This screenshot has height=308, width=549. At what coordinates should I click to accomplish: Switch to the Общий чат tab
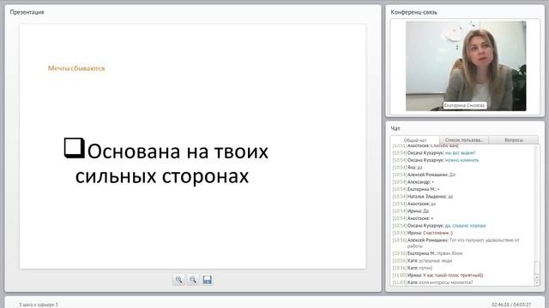[x=415, y=140]
